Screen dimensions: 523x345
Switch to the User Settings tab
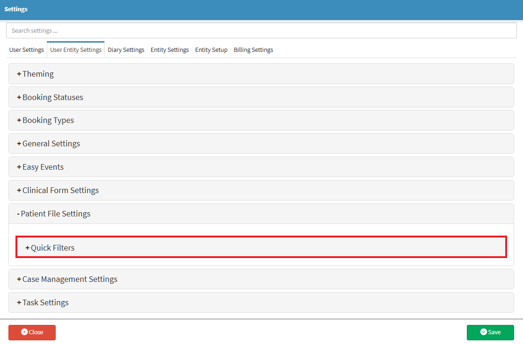pos(27,50)
